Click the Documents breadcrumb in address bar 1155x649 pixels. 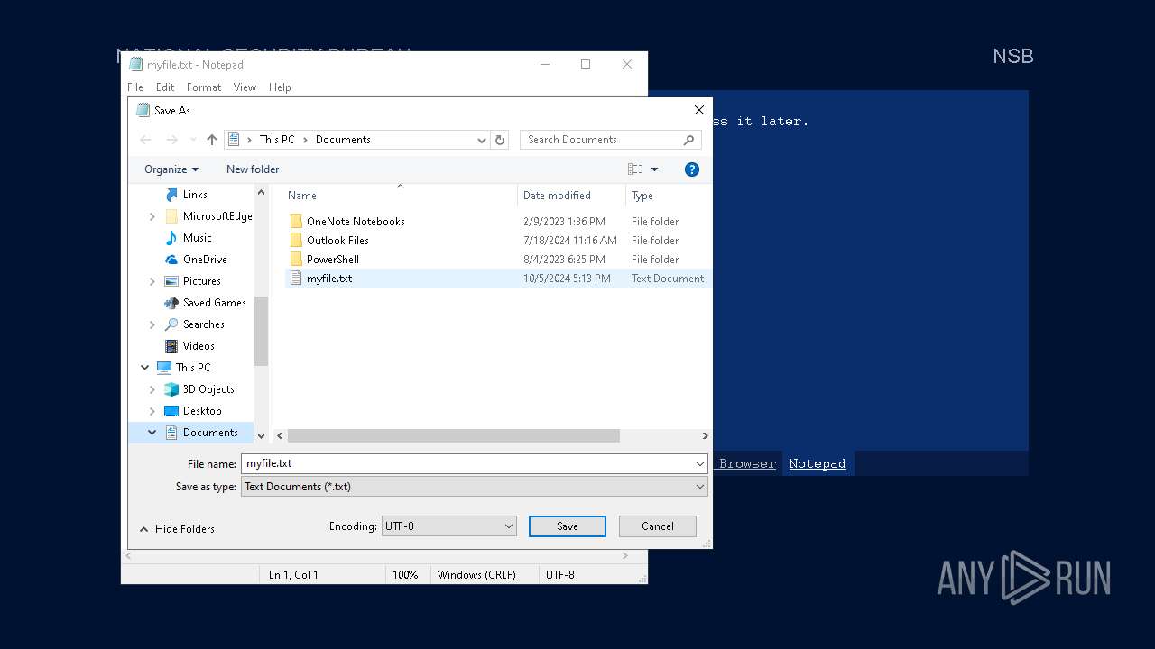(x=343, y=140)
